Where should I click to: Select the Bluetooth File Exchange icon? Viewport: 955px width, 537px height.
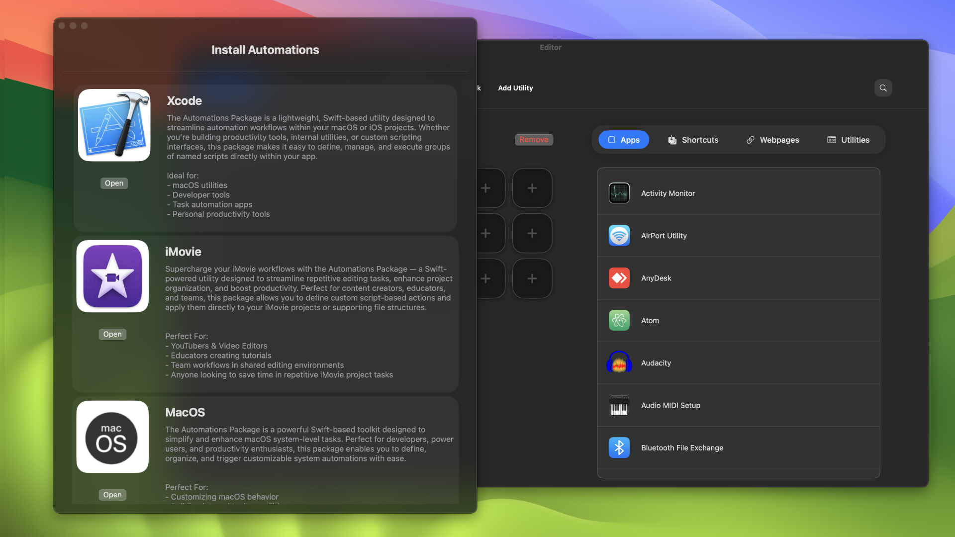coord(619,448)
